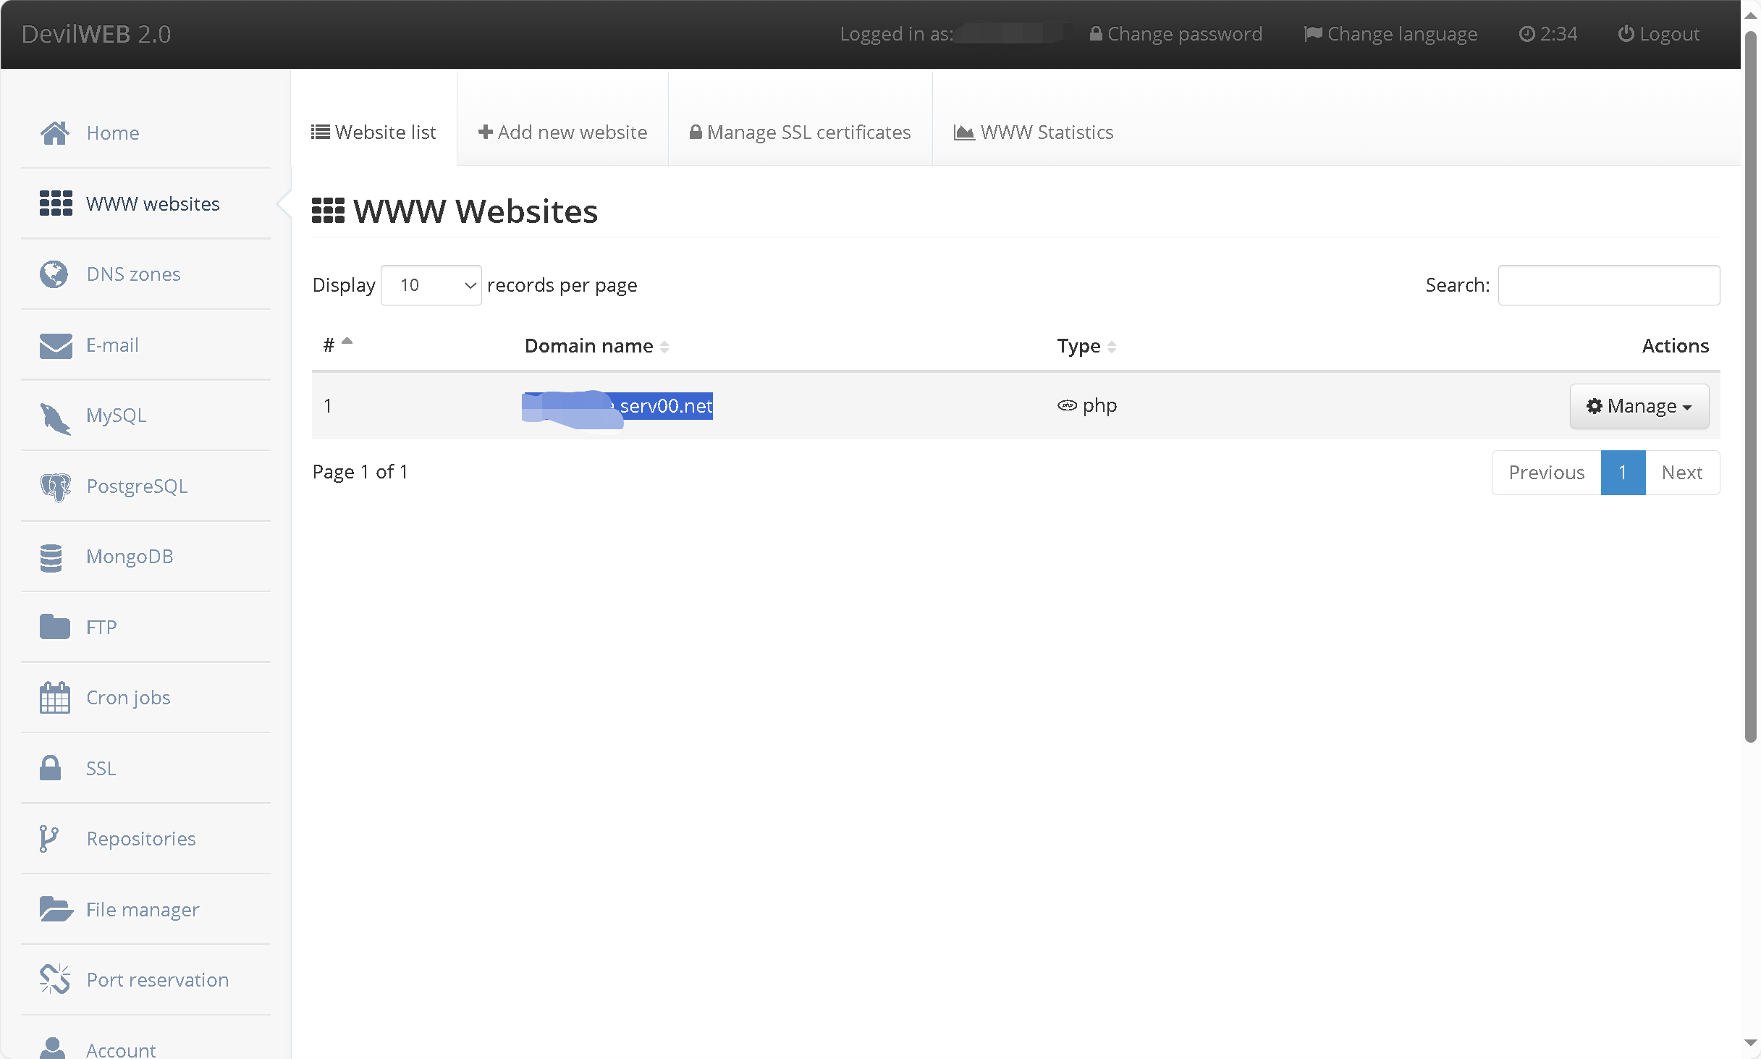
Task: Click the Next pagination button
Action: coord(1682,473)
